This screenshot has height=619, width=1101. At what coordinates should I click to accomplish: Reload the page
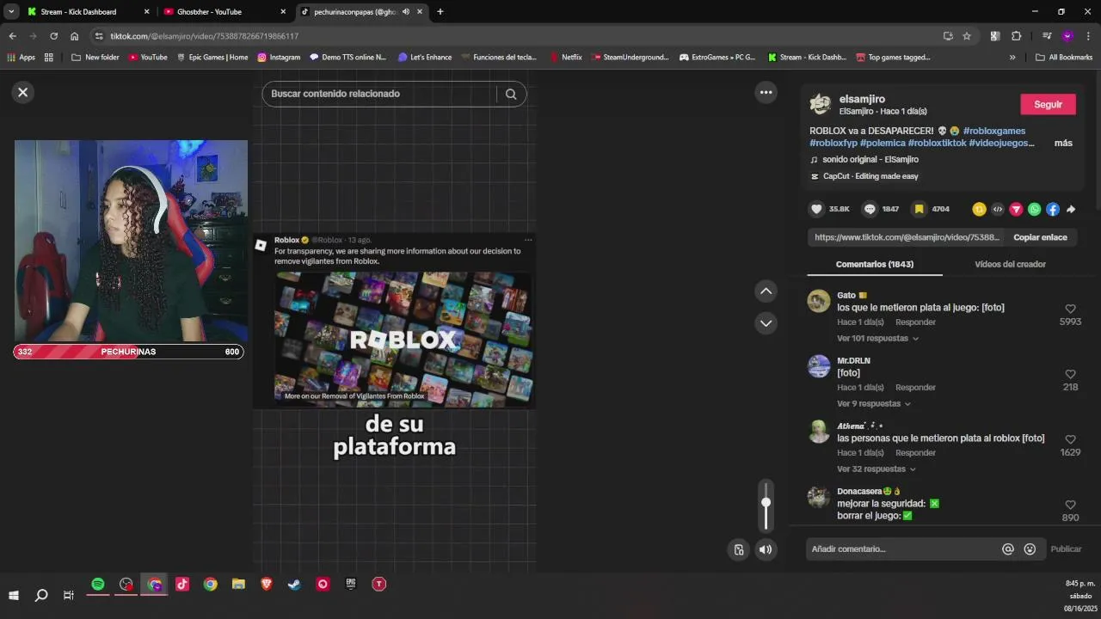(53, 36)
